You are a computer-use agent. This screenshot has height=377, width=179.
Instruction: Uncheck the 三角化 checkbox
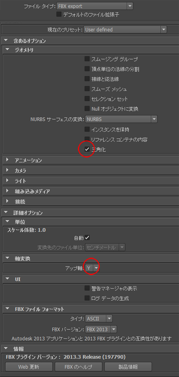pos(87,149)
